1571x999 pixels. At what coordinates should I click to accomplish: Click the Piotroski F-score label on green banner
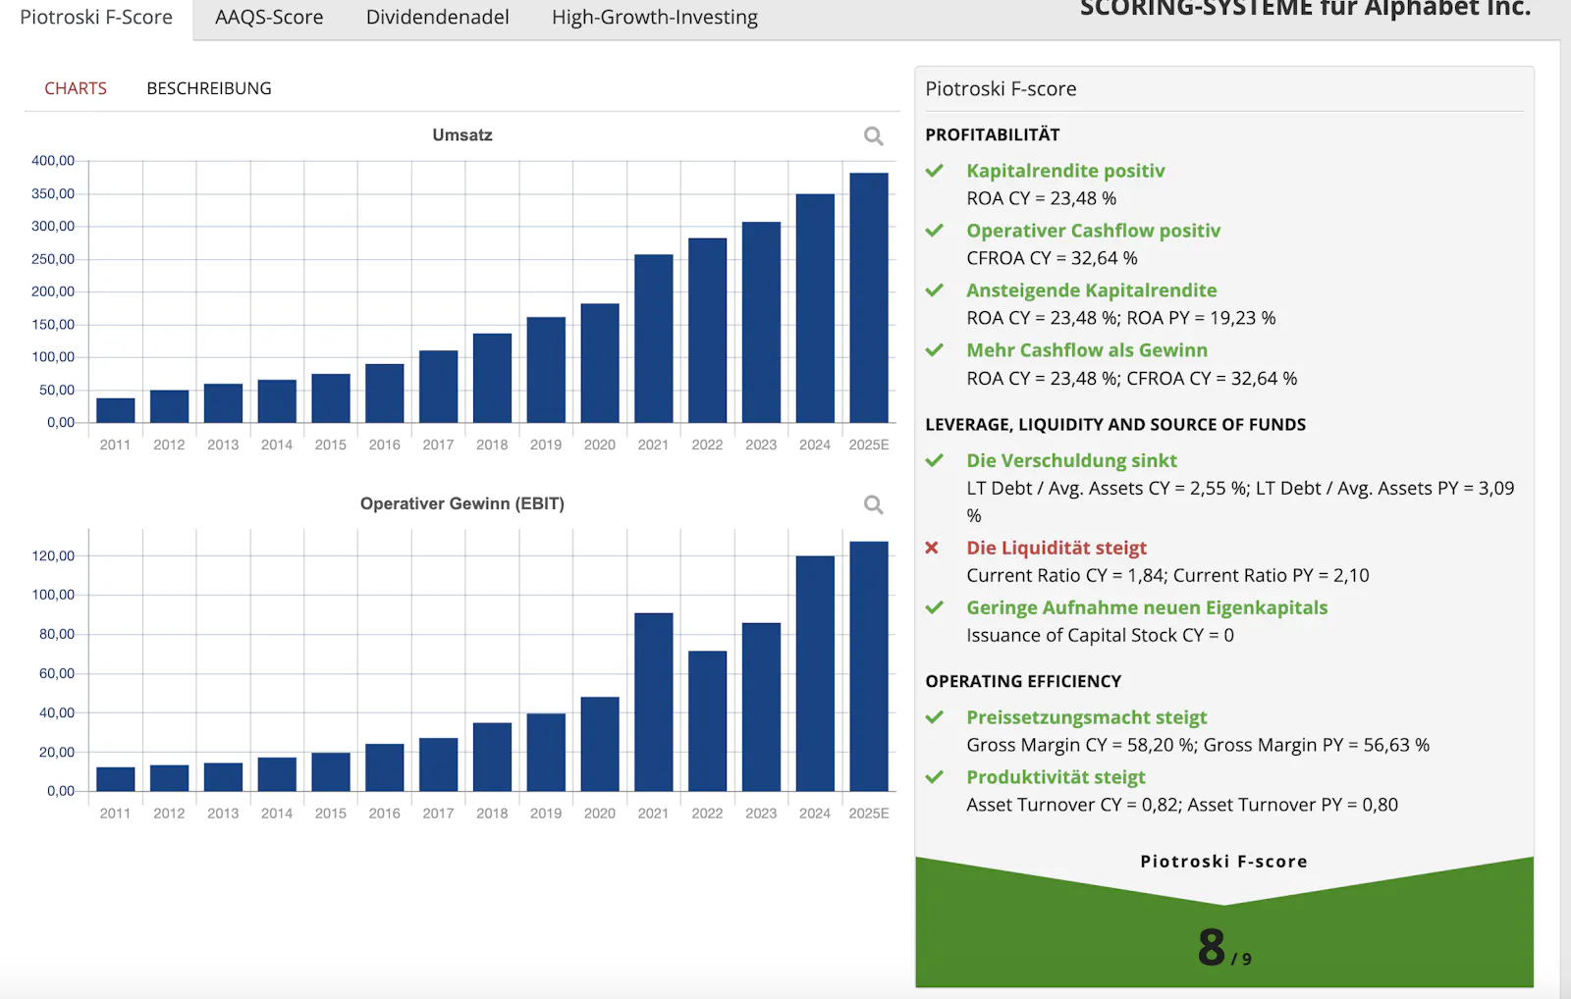point(1224,862)
